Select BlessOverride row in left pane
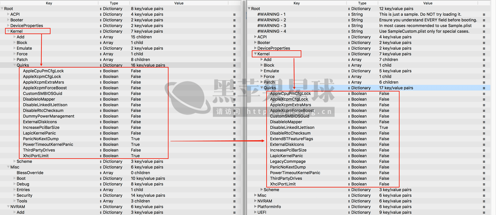Image resolution: width=496 pixels, height=215 pixels. (30, 173)
